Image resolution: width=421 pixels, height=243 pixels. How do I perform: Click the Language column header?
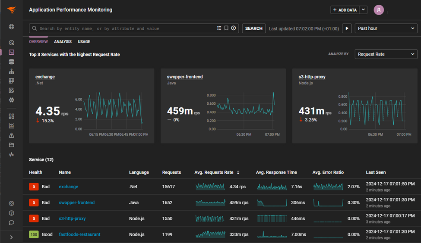click(139, 172)
